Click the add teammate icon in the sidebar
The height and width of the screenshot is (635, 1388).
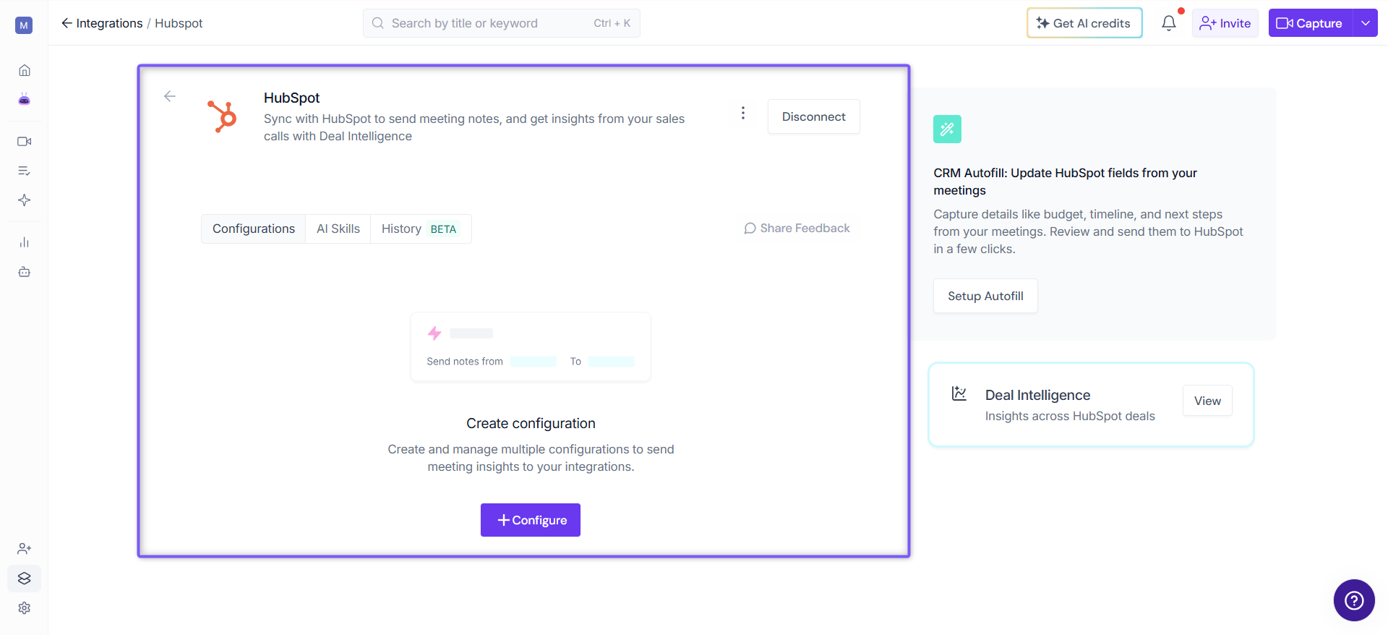pos(25,549)
